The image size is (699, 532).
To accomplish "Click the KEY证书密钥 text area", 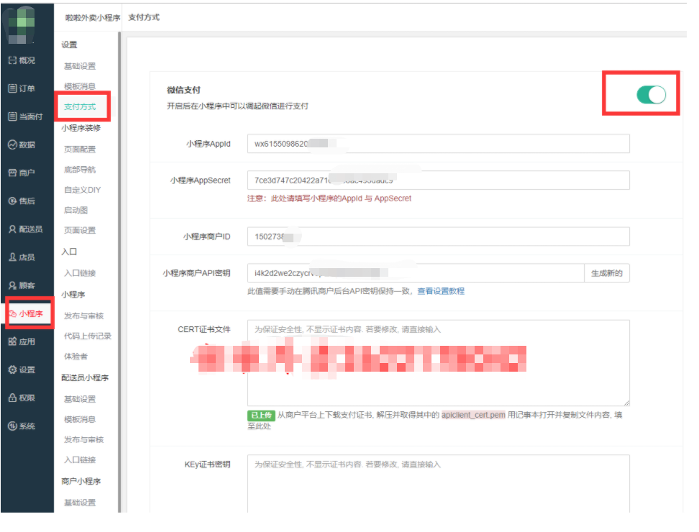I will point(438,484).
